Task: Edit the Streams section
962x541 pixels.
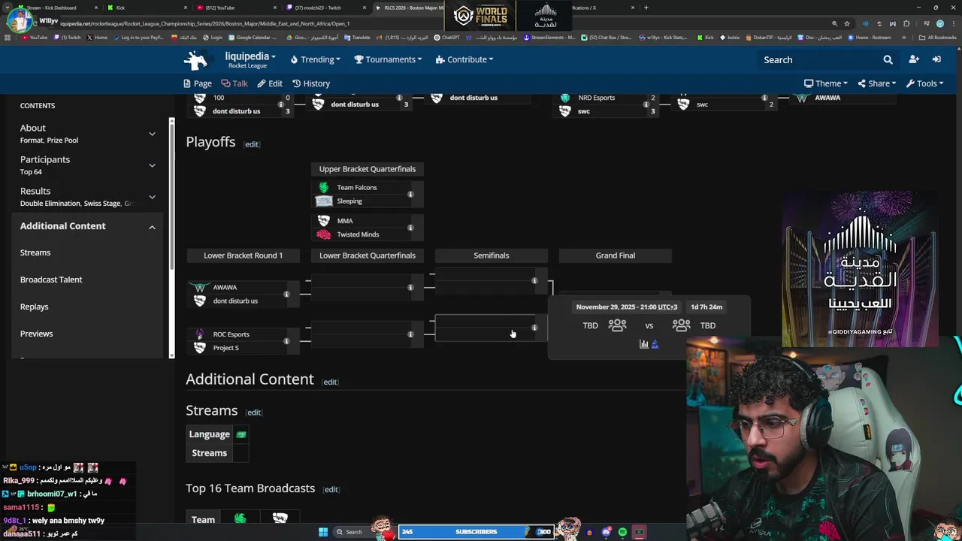Action: 254,413
